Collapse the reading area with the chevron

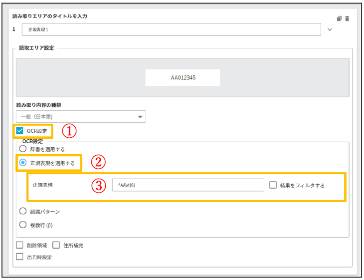(329, 30)
